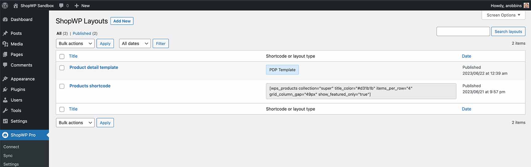The width and height of the screenshot is (531, 167).
Task: Check the Products shortcode row
Action: pos(62,86)
